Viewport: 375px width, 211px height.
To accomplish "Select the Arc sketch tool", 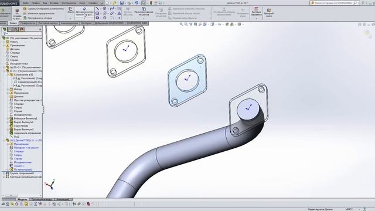I will tap(104, 13).
